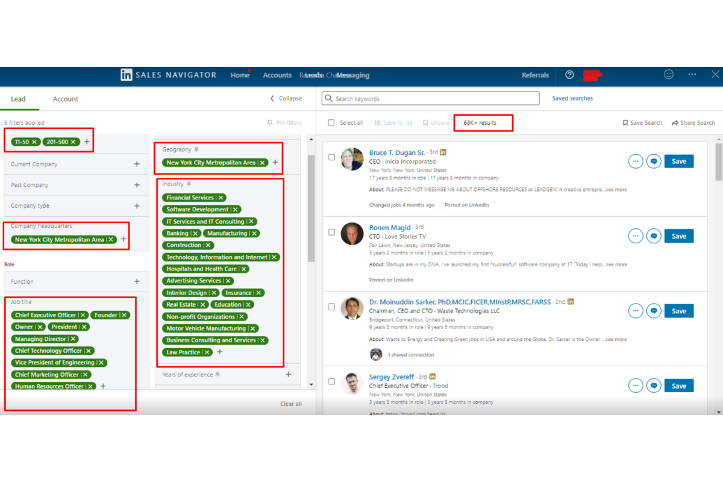
Task: Add another Company headquarters location
Action: (x=124, y=239)
